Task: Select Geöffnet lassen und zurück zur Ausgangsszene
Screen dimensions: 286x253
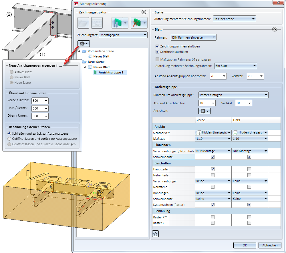Action: pos(10,139)
